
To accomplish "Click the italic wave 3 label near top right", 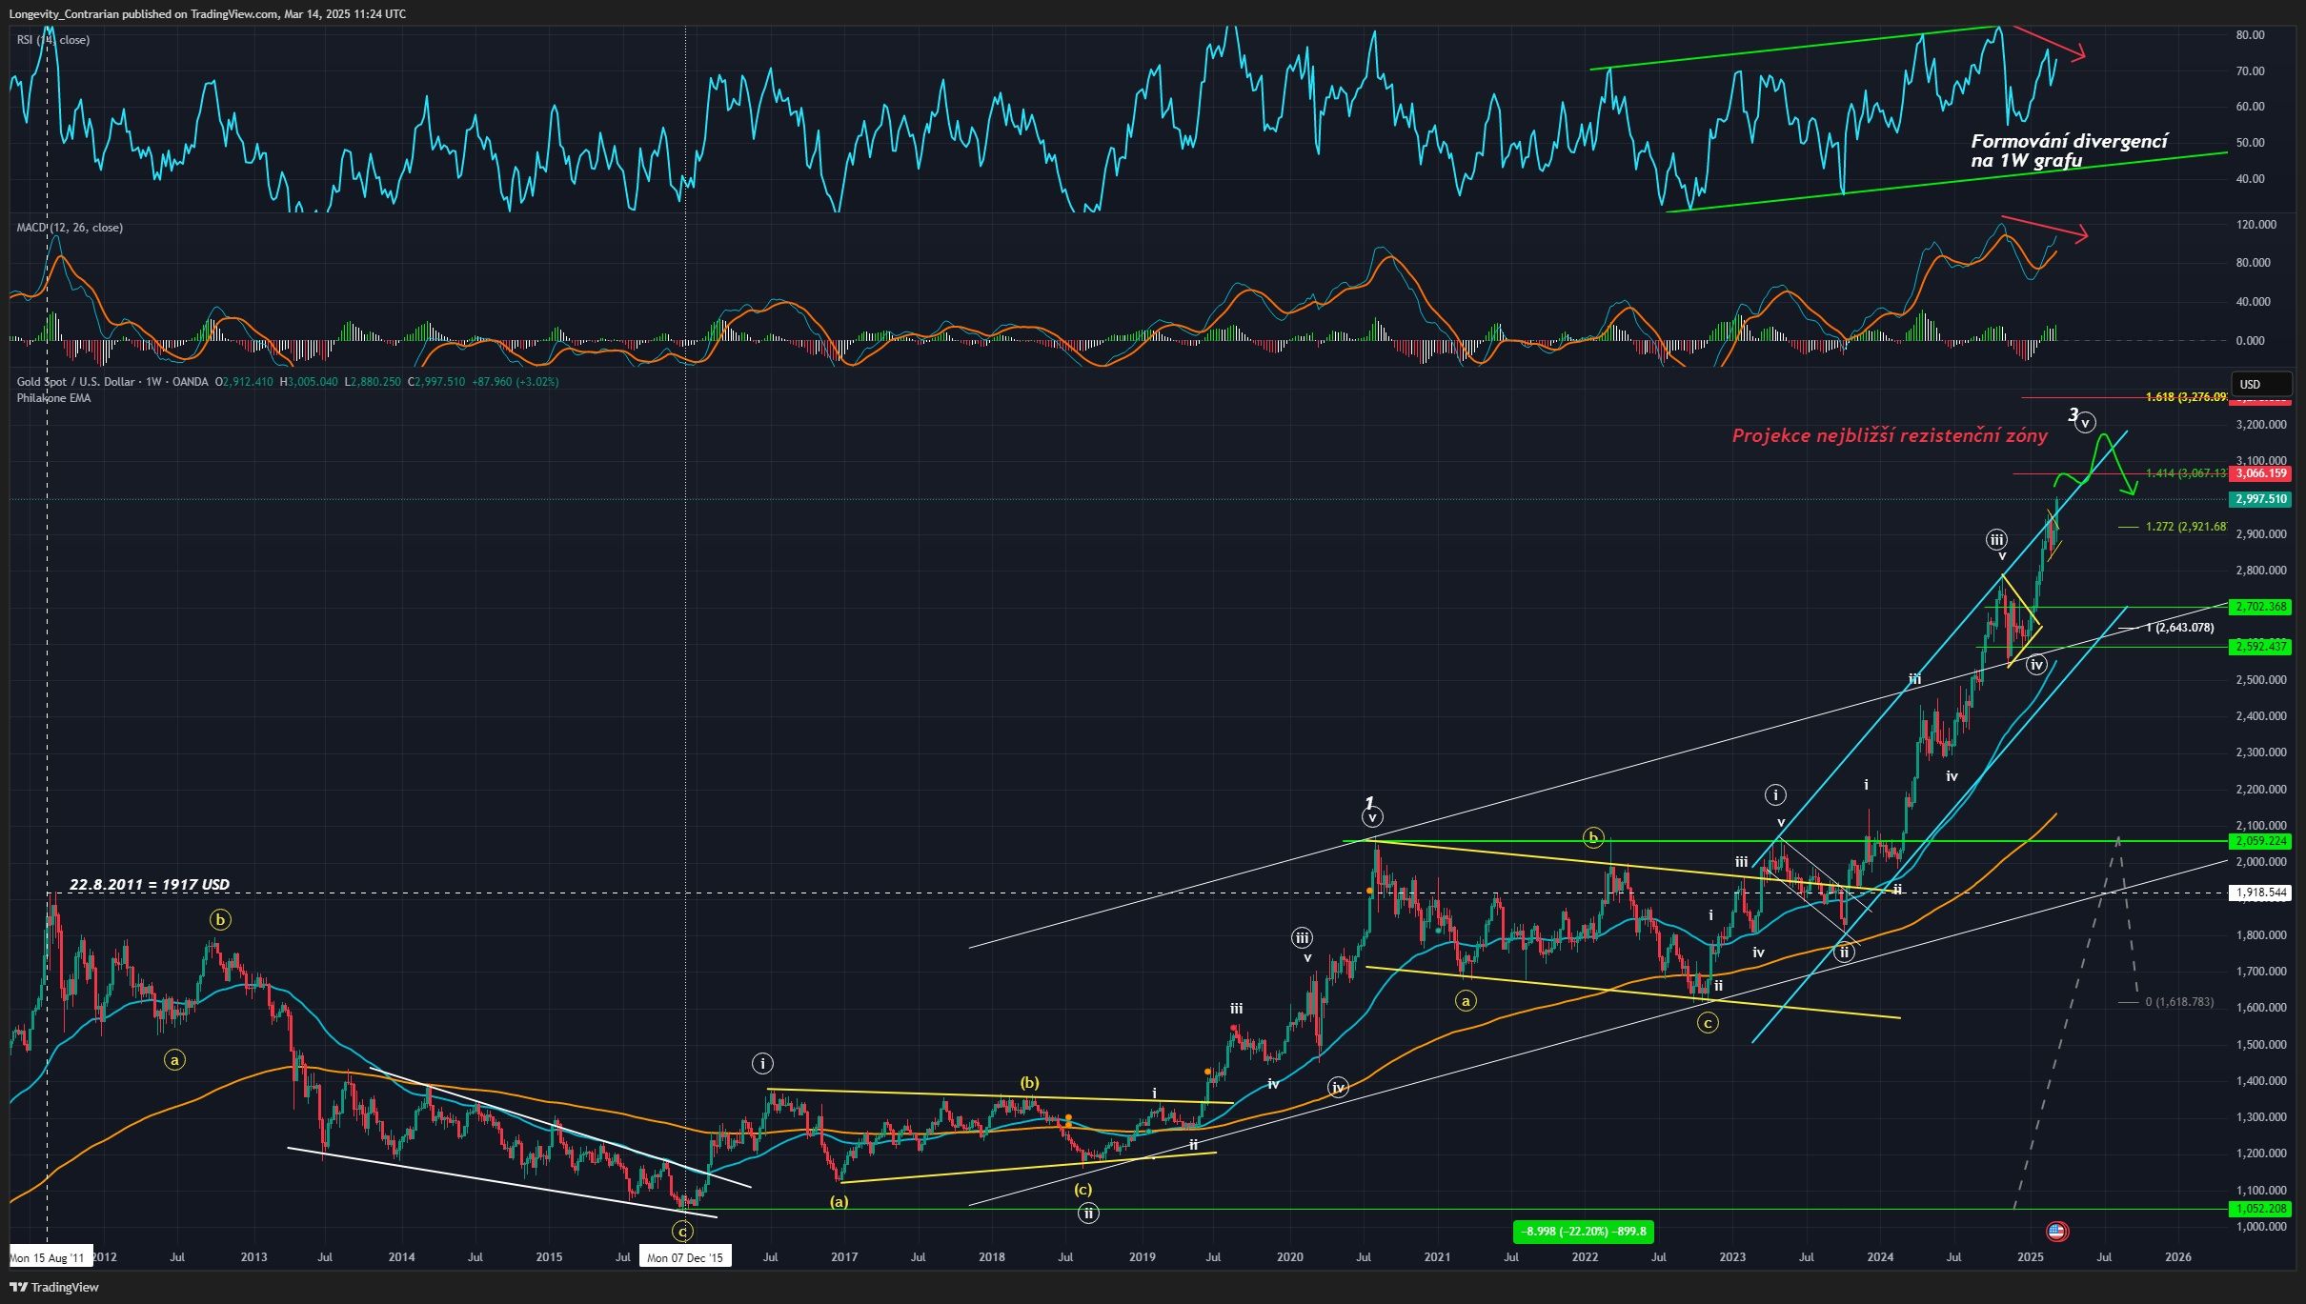I will point(2073,414).
